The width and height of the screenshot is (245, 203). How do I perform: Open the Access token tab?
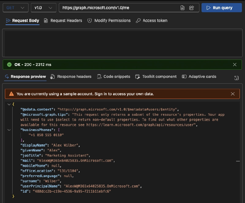tap(152, 20)
